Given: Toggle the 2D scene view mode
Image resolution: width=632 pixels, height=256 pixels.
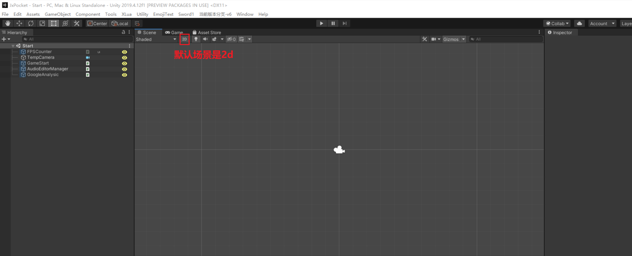Looking at the screenshot, I should [x=184, y=39].
